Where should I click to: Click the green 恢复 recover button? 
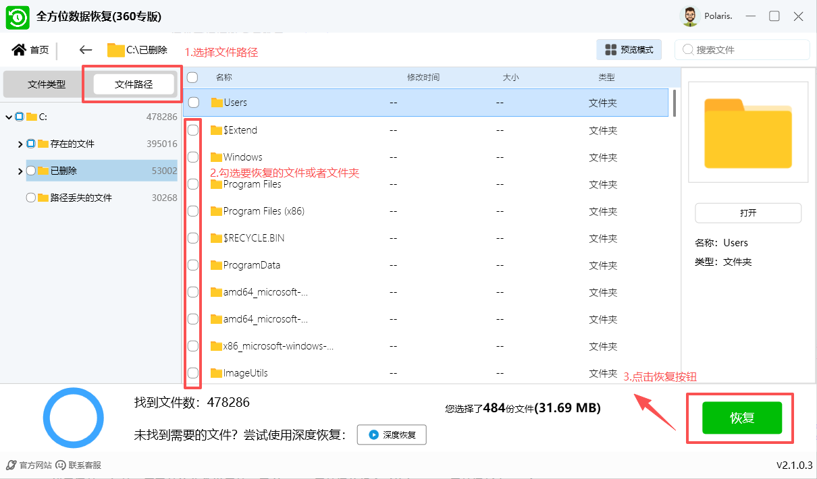coord(741,418)
